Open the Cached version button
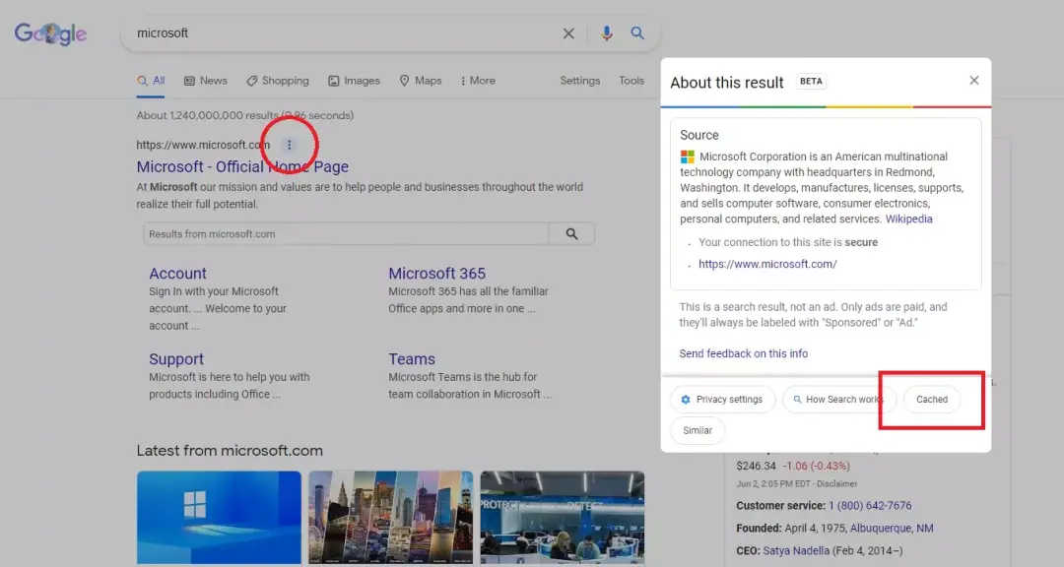1064x567 pixels. tap(932, 400)
